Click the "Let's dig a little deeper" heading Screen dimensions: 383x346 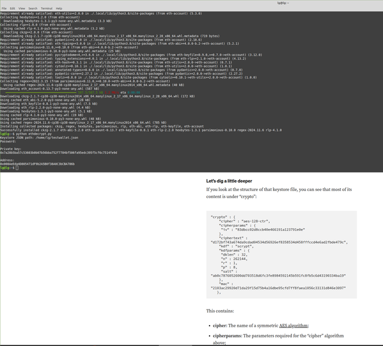click(x=229, y=181)
